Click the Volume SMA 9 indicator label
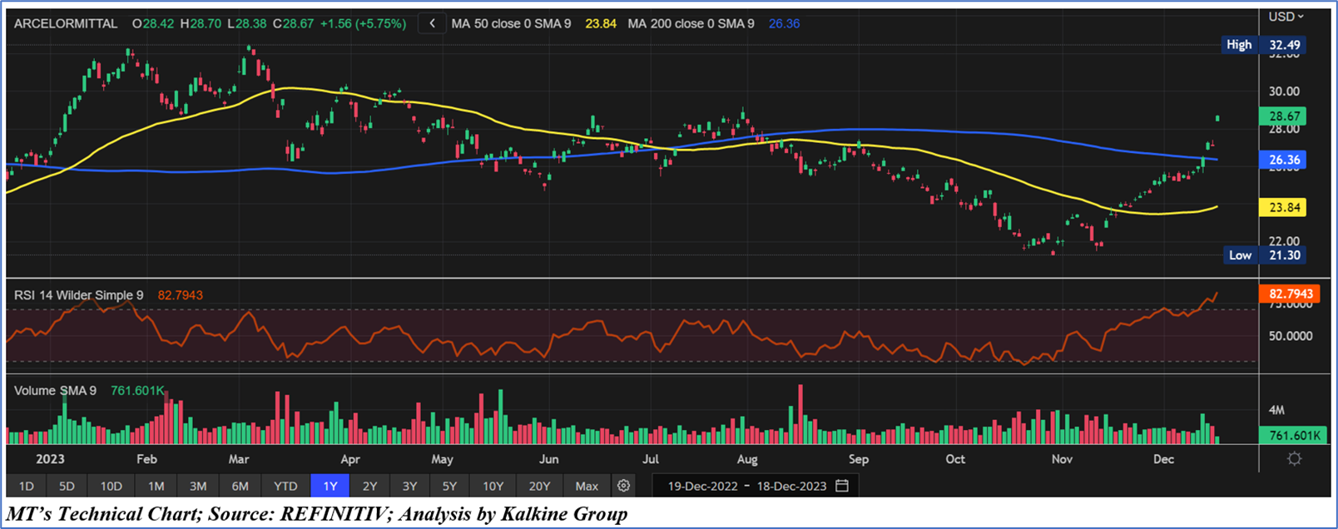The height and width of the screenshot is (529, 1338). pyautogui.click(x=55, y=390)
